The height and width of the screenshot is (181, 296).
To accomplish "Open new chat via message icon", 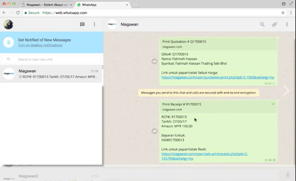I will [82, 25].
